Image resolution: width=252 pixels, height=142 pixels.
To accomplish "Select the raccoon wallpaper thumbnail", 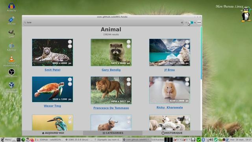I will pos(111,52).
